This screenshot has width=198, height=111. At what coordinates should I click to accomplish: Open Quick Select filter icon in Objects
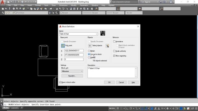[107, 46]
